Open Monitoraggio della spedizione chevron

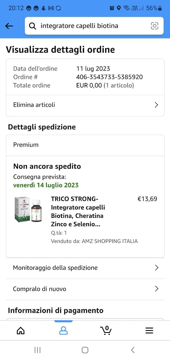157,268
